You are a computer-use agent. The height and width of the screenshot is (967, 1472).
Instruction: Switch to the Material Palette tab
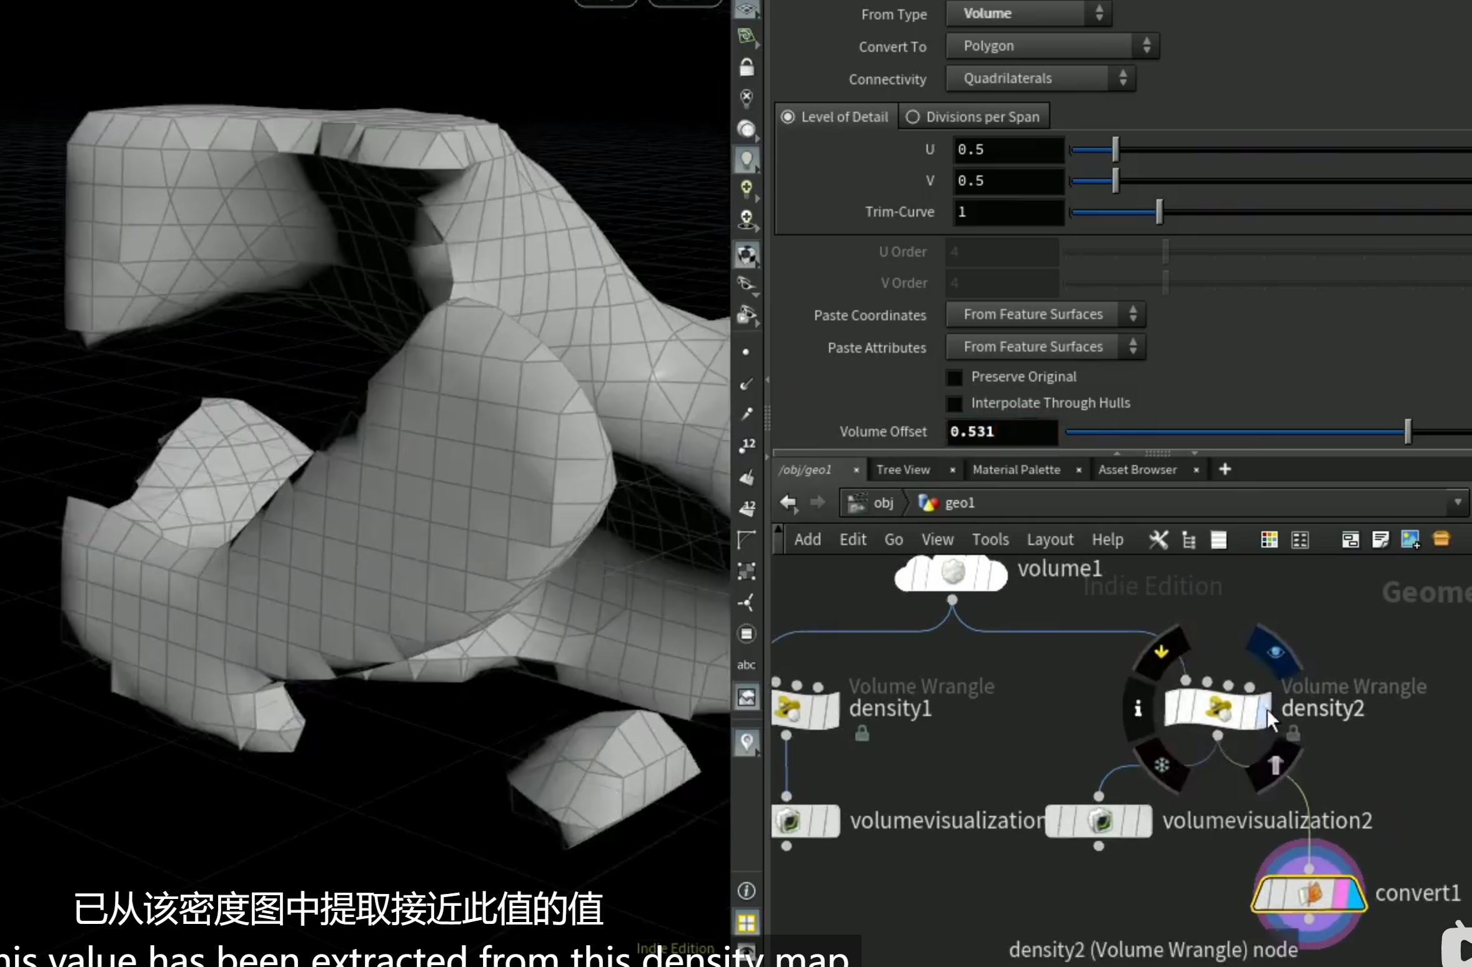[1016, 469]
